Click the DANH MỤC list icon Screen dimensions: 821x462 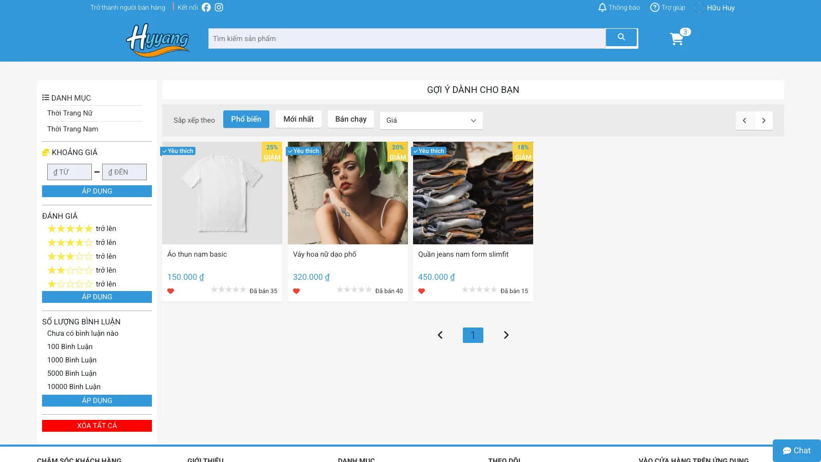[46, 98]
